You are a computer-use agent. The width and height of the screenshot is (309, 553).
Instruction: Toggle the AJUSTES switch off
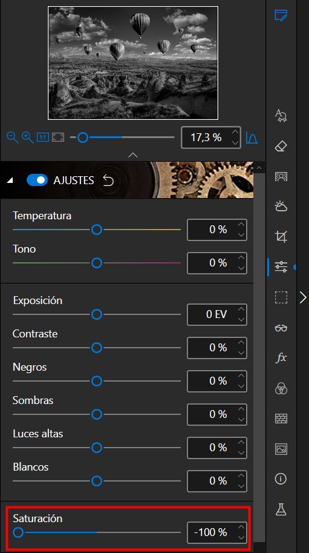37,180
